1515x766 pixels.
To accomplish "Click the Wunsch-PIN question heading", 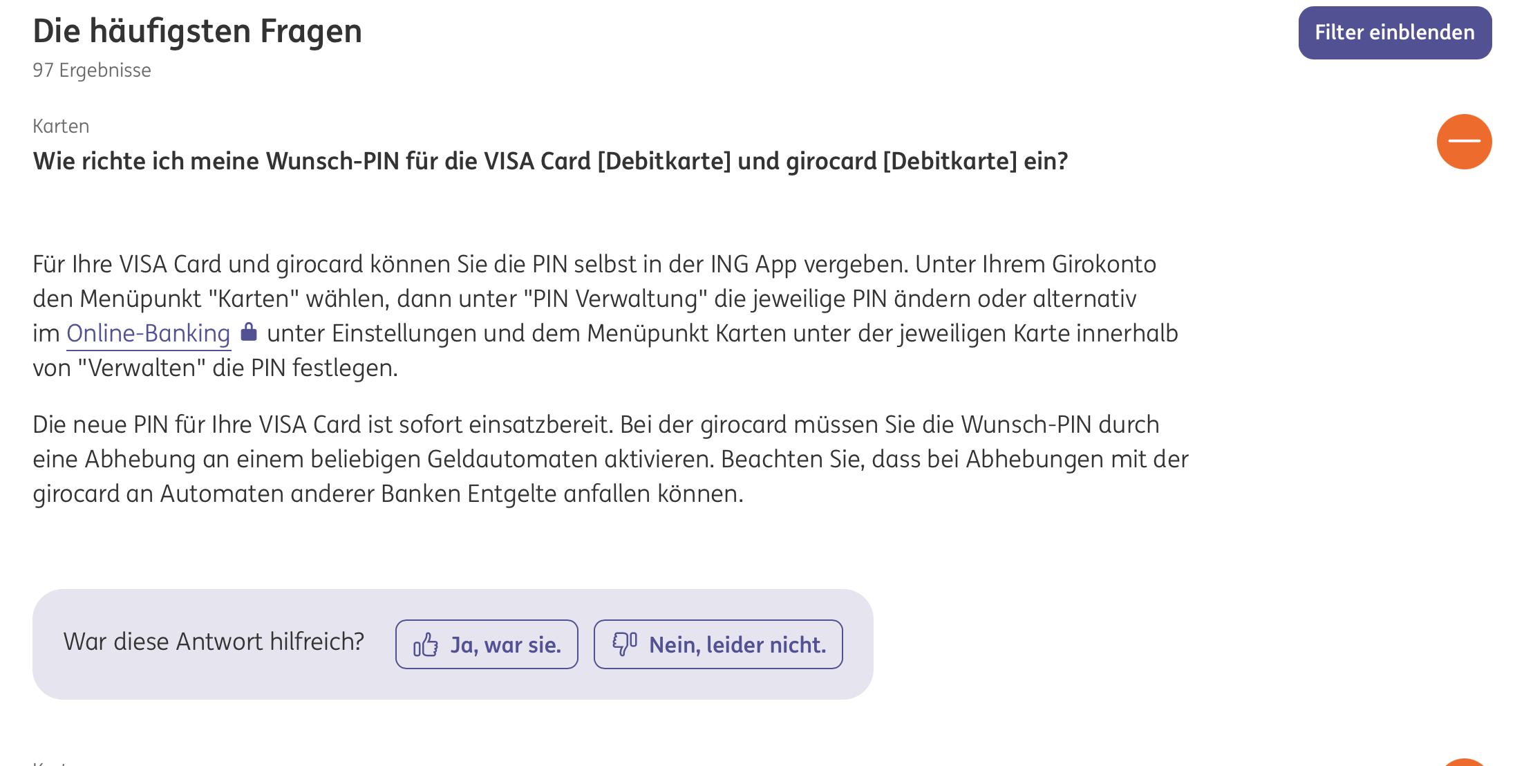I will point(550,161).
